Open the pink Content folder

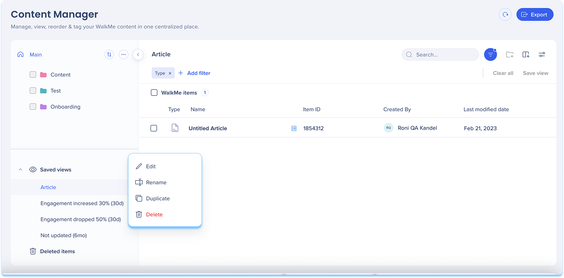pyautogui.click(x=55, y=75)
